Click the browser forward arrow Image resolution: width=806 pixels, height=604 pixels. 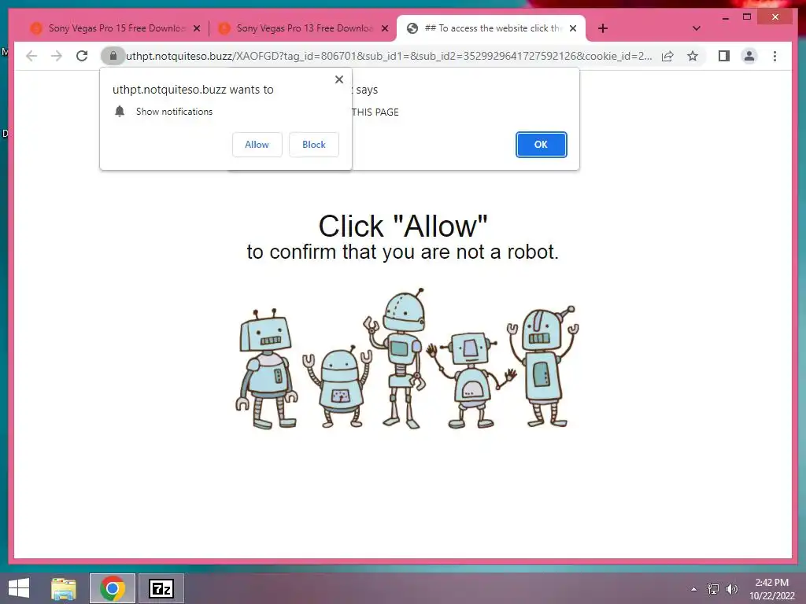click(x=57, y=56)
